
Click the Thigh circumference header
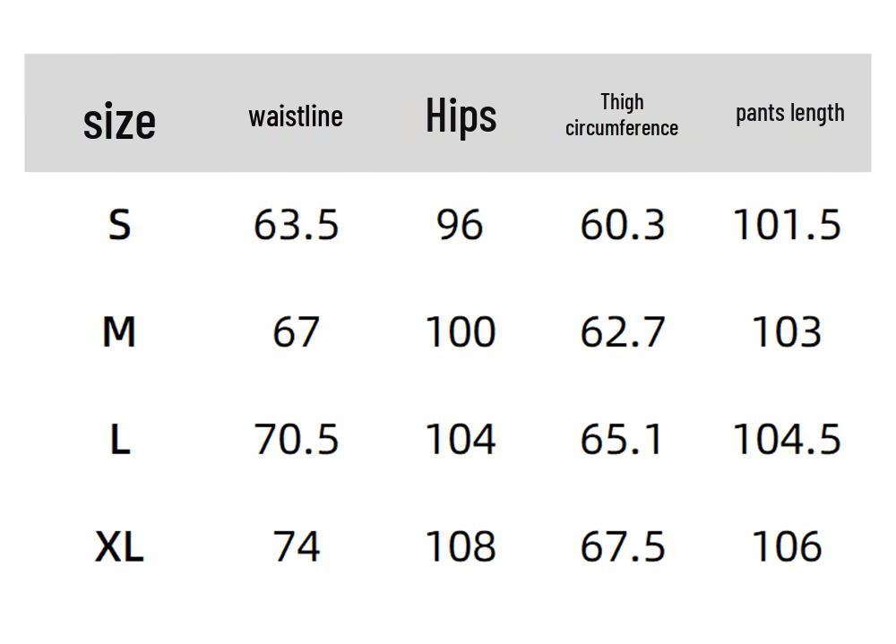click(x=622, y=115)
